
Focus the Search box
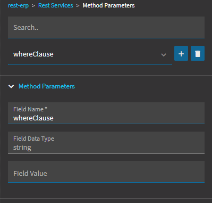[x=106, y=27]
